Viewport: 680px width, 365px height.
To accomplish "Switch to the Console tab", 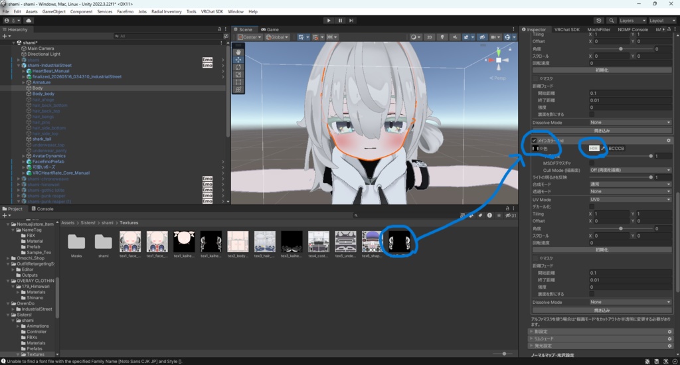I will [x=42, y=208].
